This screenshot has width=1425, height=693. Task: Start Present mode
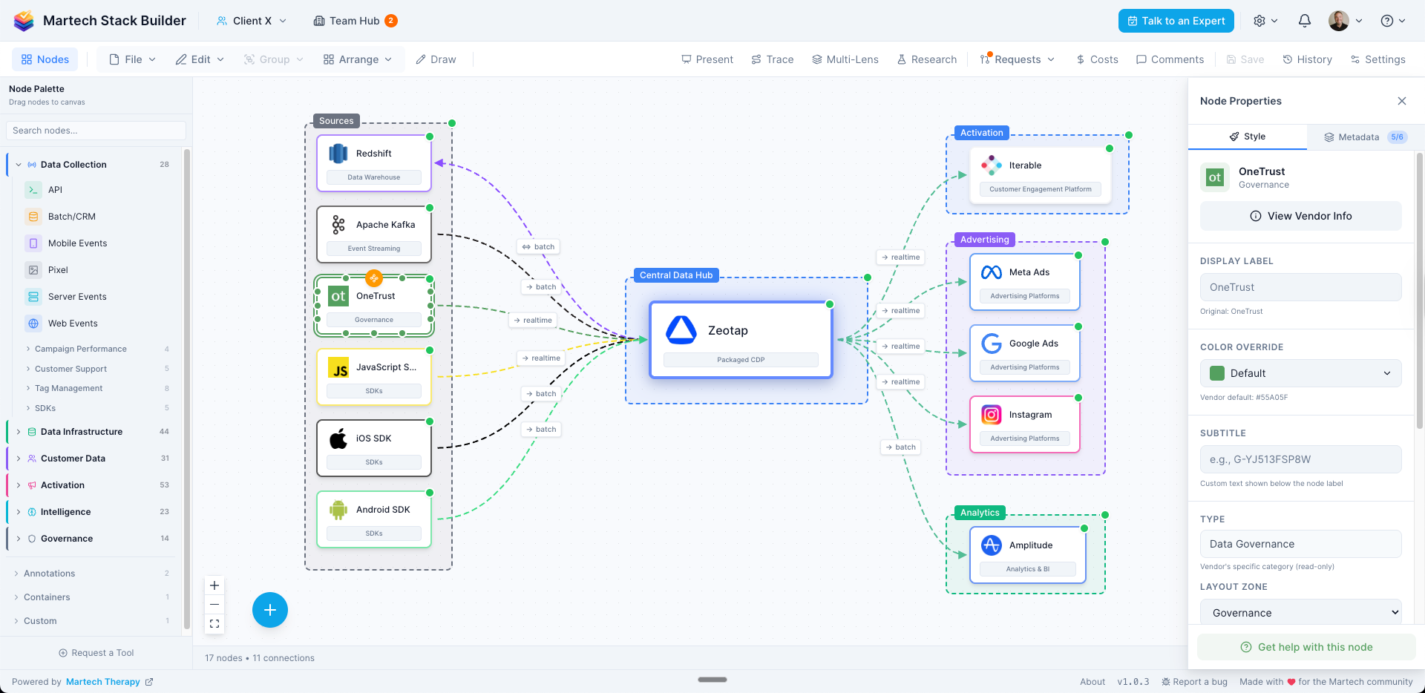pyautogui.click(x=707, y=59)
